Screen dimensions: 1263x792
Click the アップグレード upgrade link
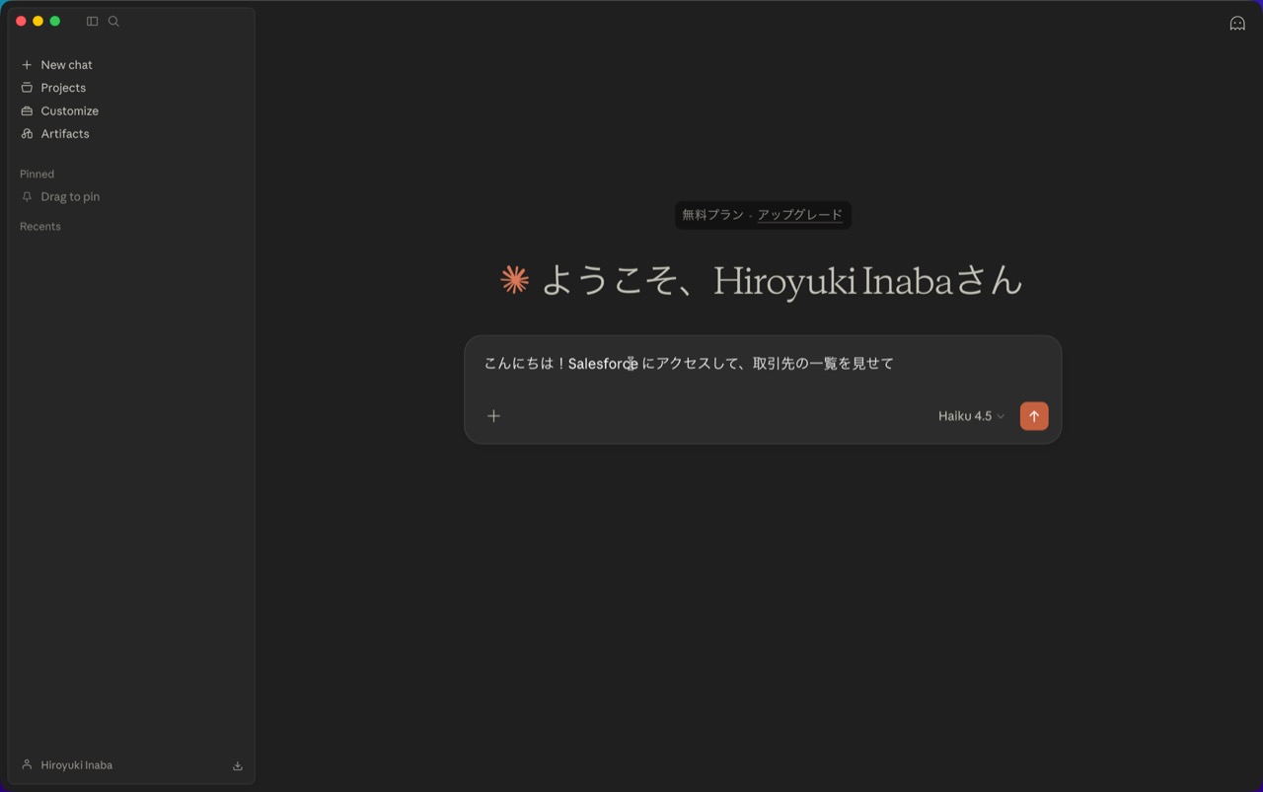799,215
